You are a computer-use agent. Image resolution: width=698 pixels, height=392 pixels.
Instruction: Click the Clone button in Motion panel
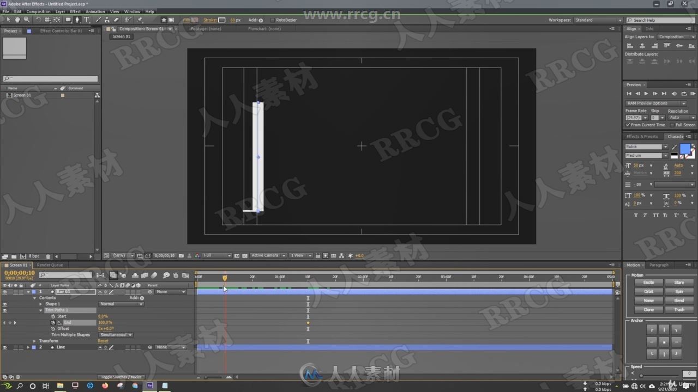[x=649, y=310]
